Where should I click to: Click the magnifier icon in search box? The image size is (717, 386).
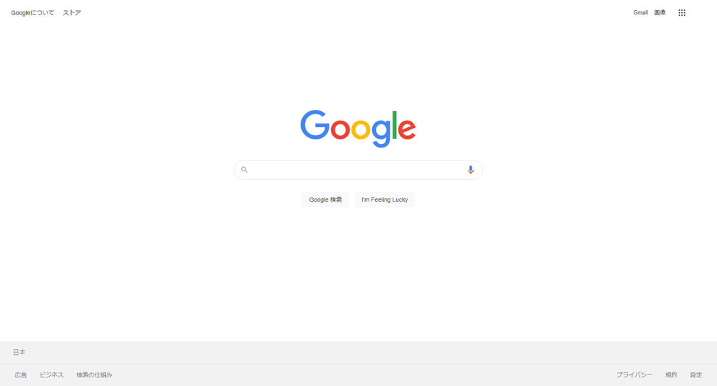click(244, 170)
